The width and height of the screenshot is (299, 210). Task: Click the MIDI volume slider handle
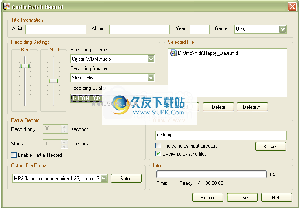click(54, 81)
